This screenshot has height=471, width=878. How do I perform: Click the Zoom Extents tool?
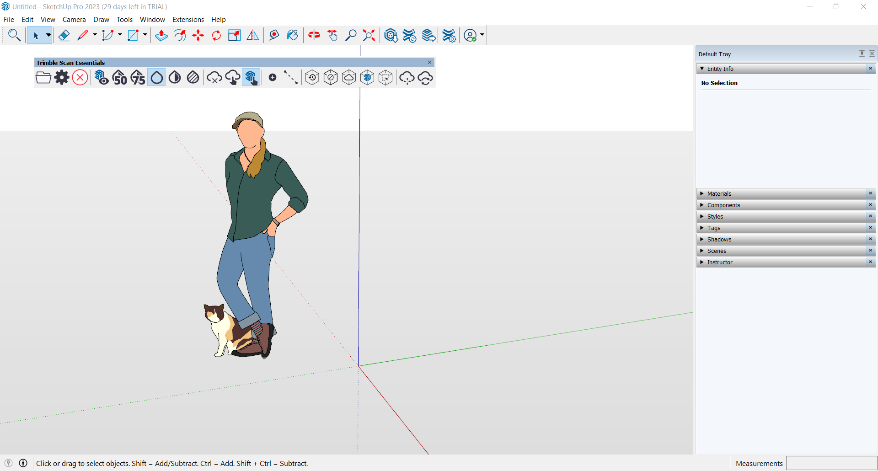pos(369,35)
